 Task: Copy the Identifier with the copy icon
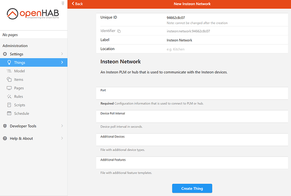tap(119, 31)
